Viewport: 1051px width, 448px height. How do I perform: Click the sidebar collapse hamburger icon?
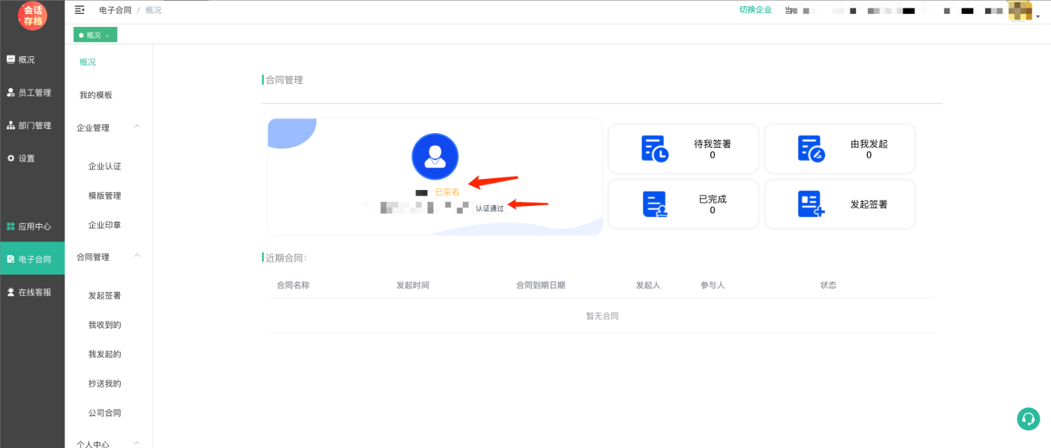79,10
